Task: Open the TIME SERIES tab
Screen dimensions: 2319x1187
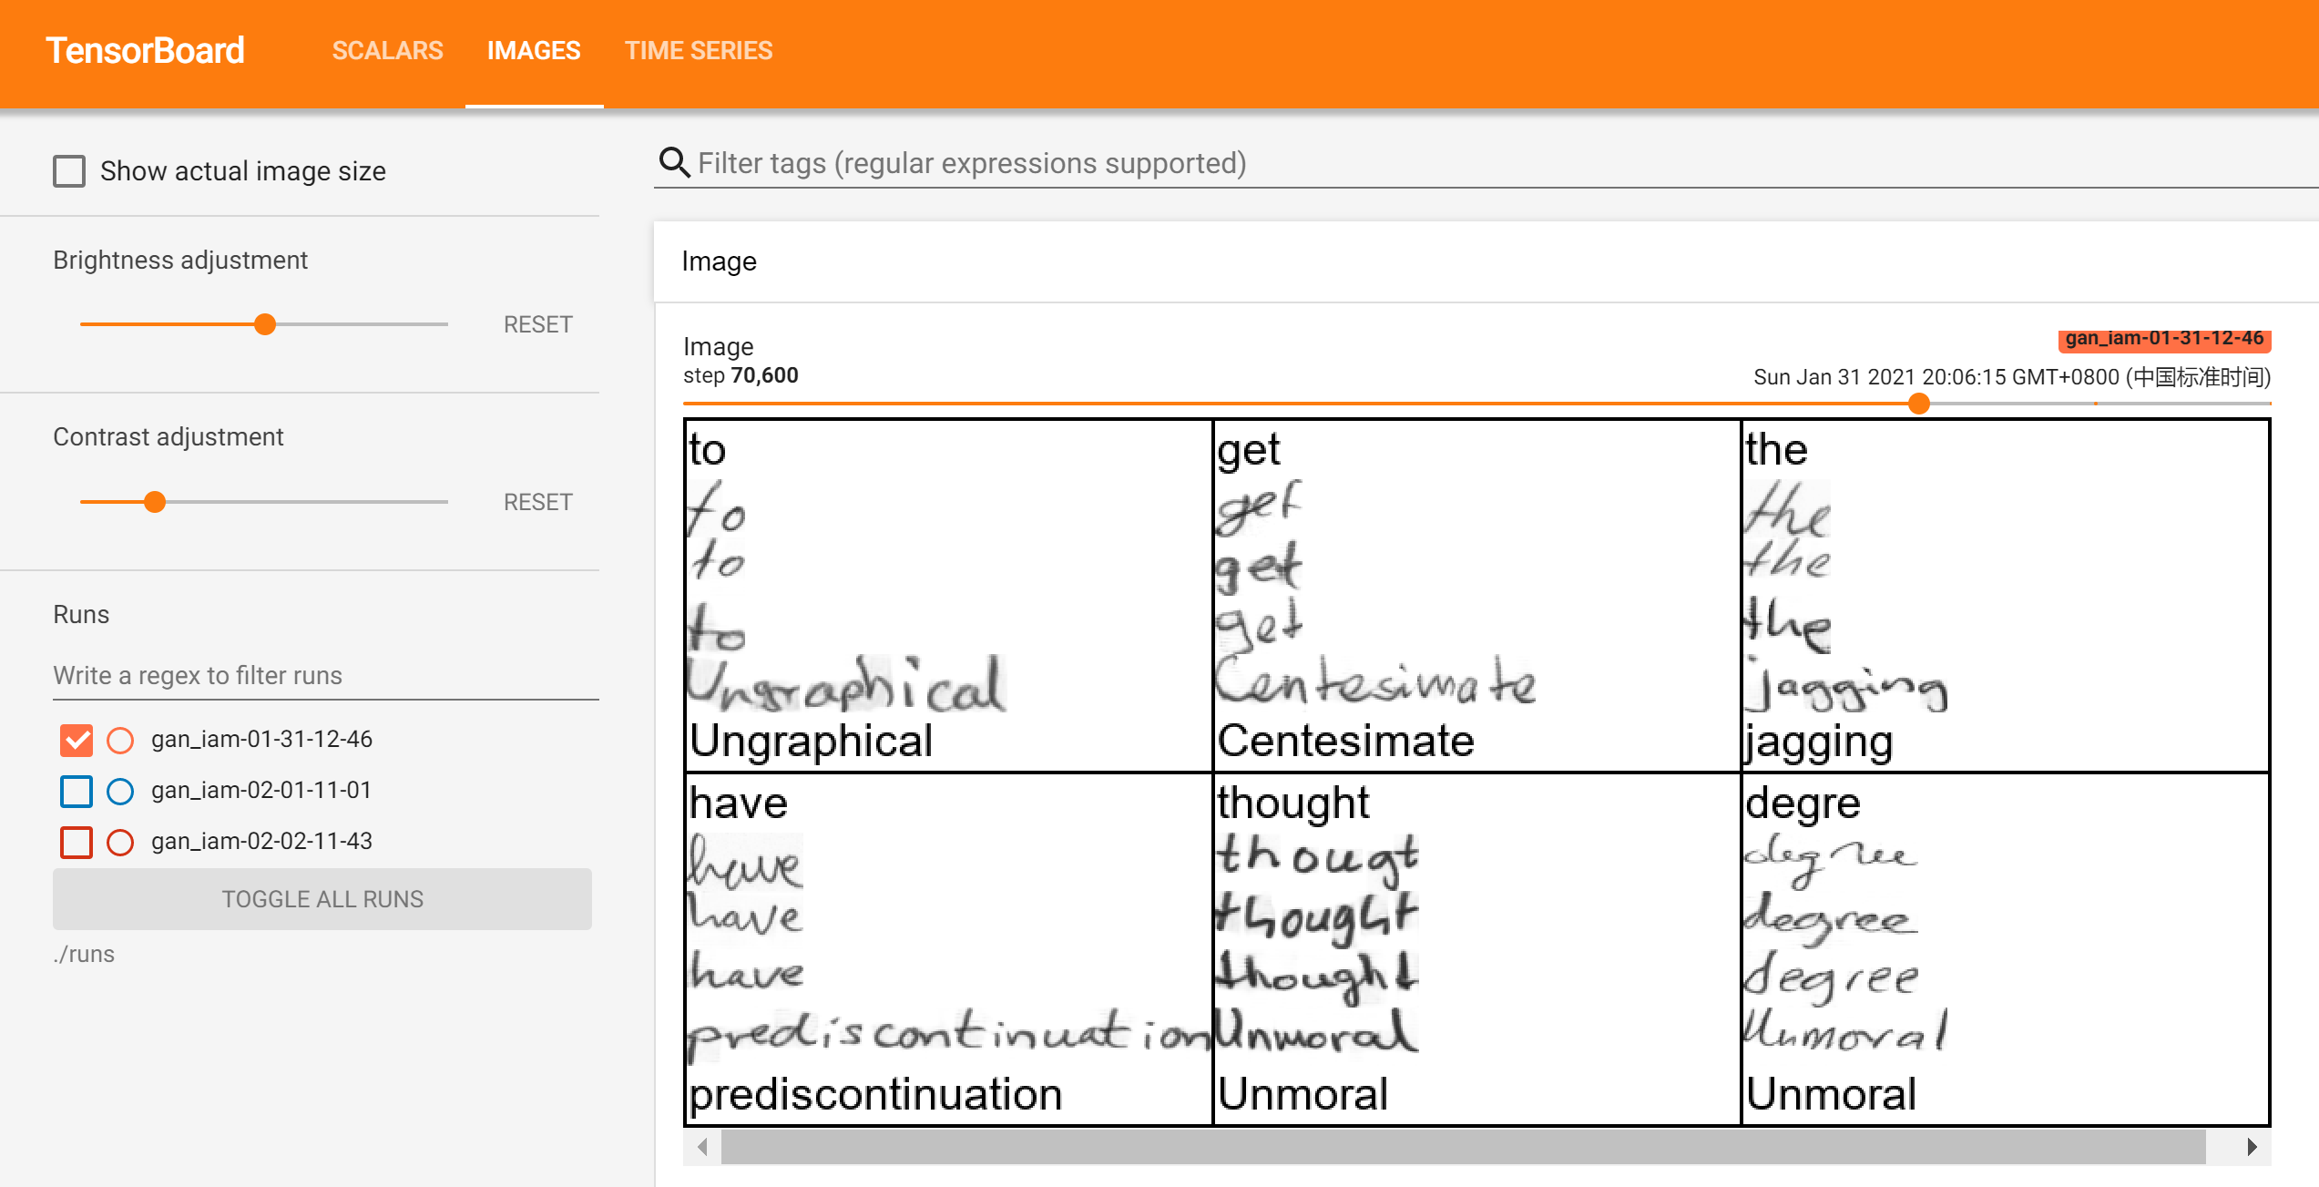Action: [698, 50]
